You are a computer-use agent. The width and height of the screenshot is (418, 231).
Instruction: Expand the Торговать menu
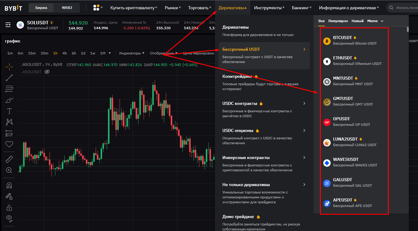point(200,8)
